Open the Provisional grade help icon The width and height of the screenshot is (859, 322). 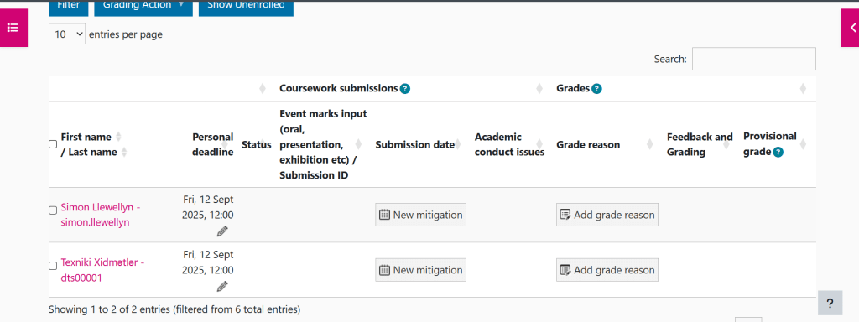778,153
